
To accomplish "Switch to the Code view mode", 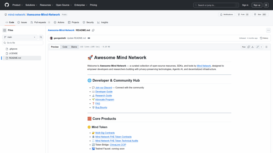I will (x=65, y=47).
